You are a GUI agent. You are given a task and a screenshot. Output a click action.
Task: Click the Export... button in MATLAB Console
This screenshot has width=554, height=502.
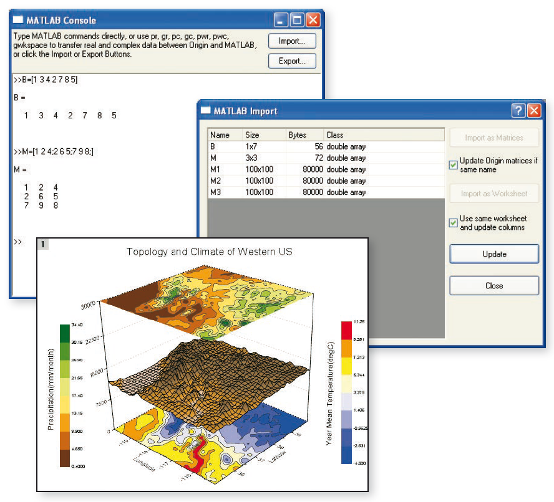click(x=292, y=61)
